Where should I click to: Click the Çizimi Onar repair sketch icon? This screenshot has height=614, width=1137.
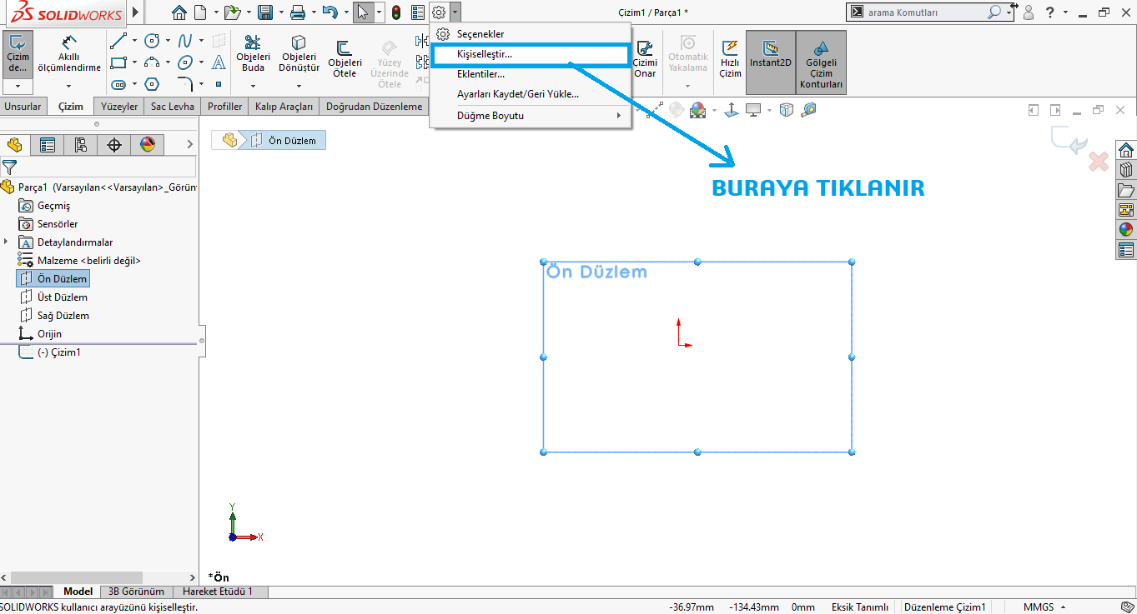[644, 58]
